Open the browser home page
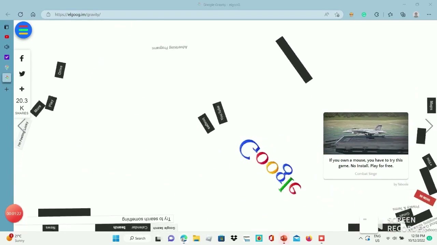Screen dimensions: 437x245 point(33,15)
